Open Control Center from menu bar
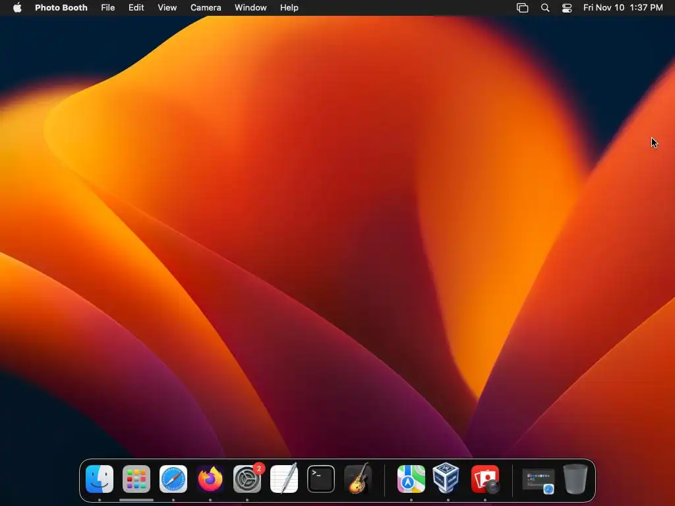The width and height of the screenshot is (675, 506). pyautogui.click(x=567, y=8)
